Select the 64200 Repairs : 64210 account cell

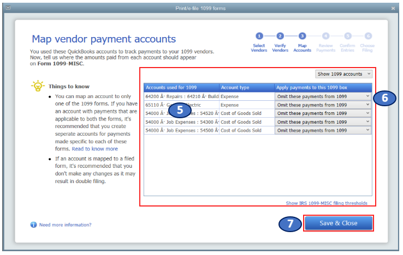coord(181,96)
